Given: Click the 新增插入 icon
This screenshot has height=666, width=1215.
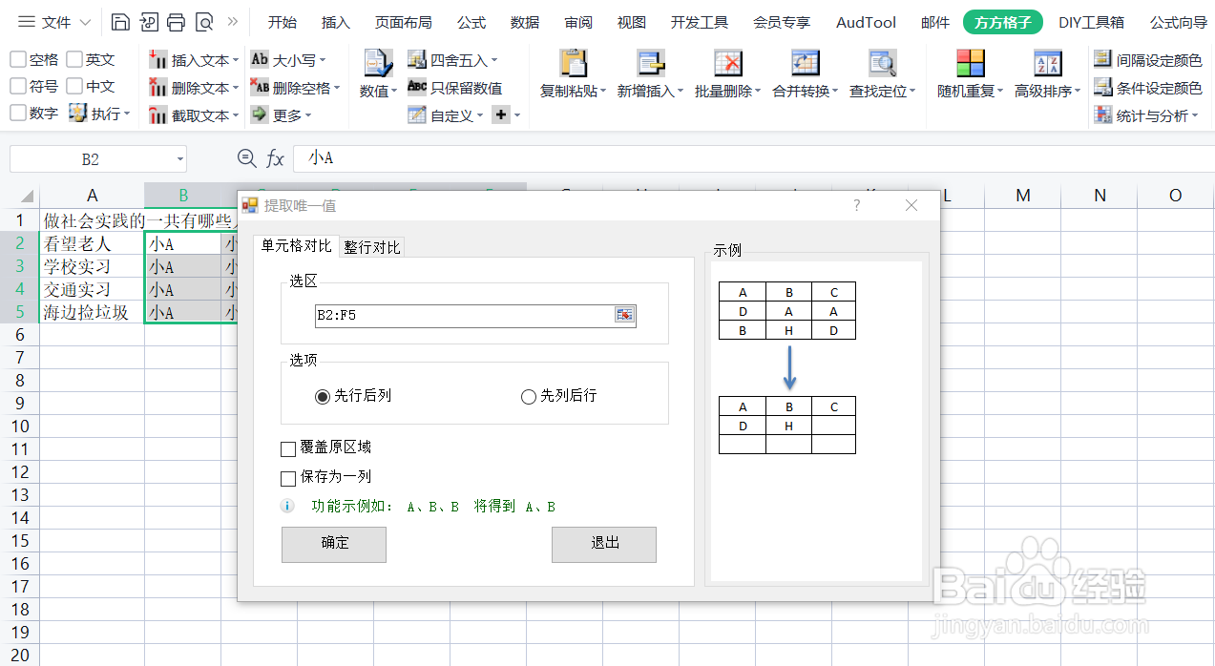Looking at the screenshot, I should [x=651, y=64].
